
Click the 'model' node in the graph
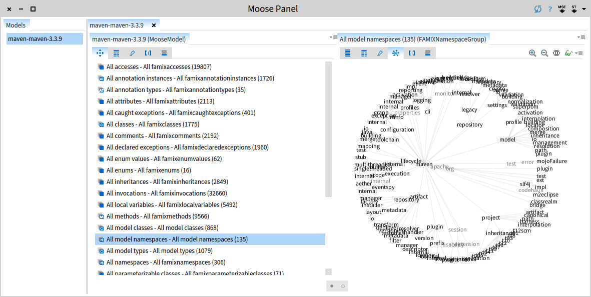coord(507,139)
